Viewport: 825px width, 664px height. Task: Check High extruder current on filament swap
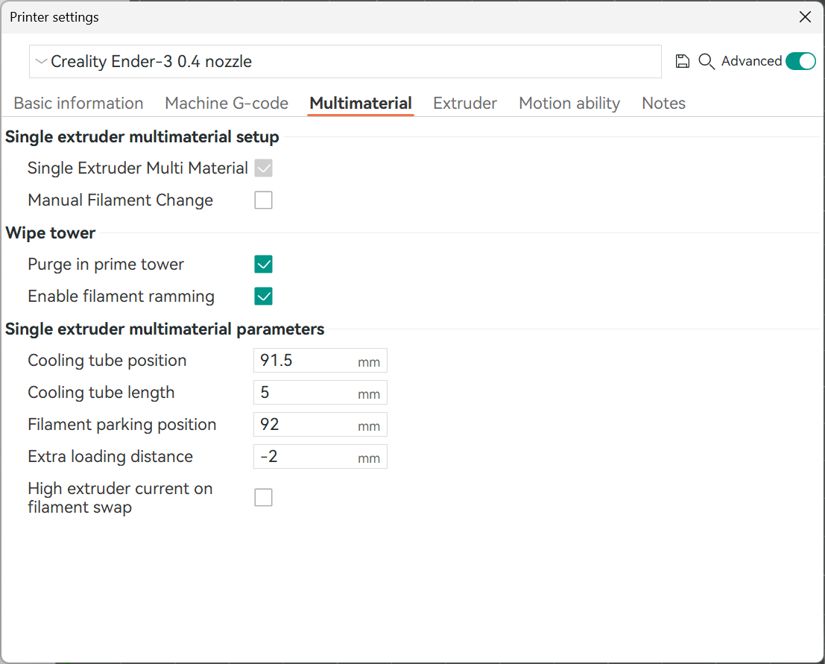[264, 497]
